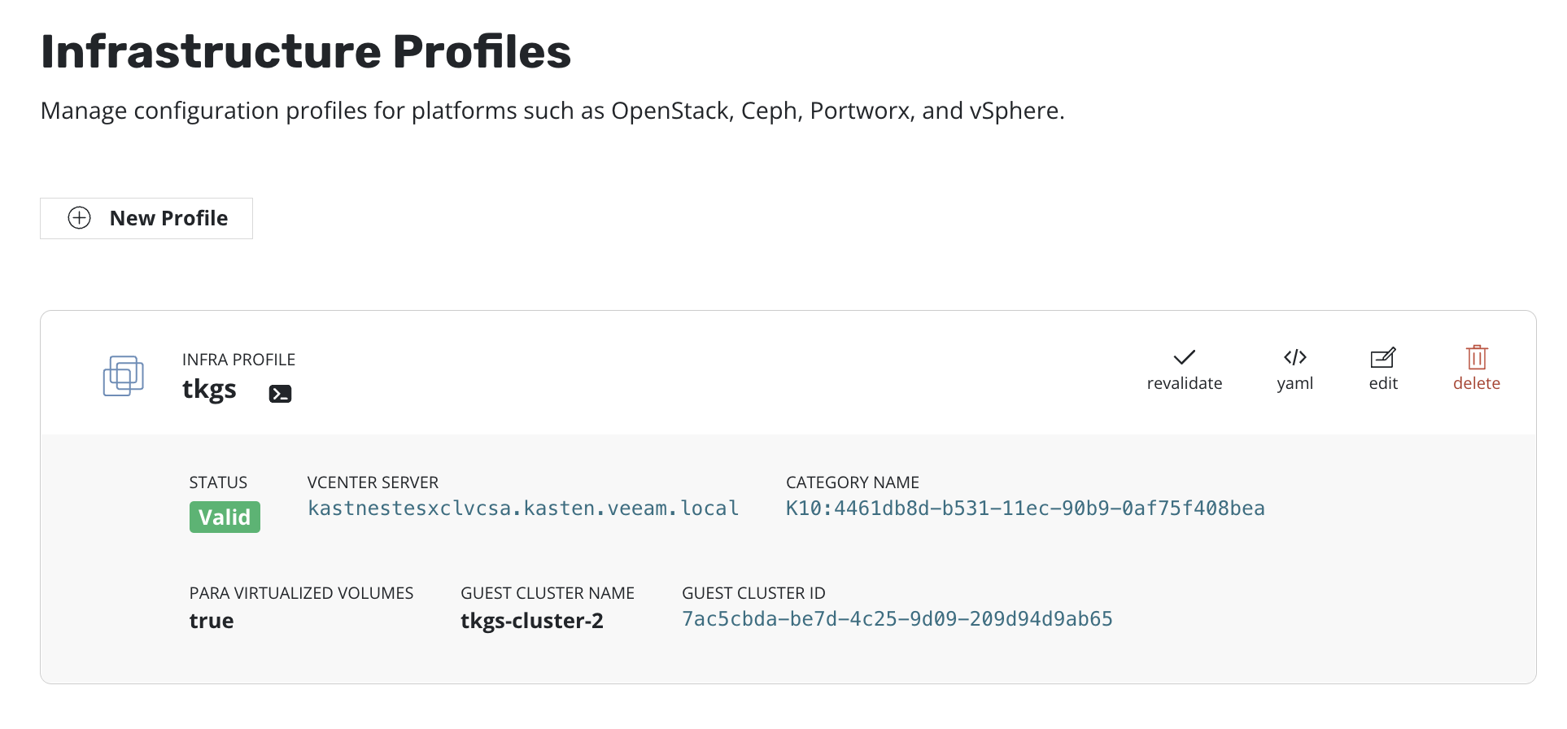Click the green Valid status badge

click(x=225, y=517)
